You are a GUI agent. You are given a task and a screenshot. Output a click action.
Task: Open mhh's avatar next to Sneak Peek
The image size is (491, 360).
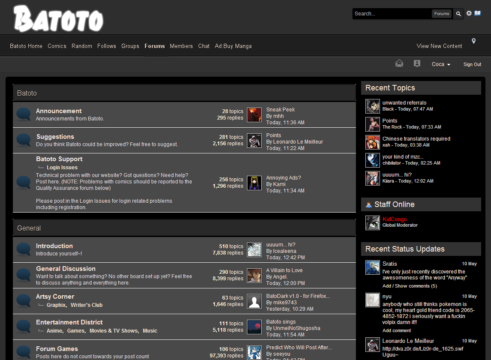click(x=254, y=115)
